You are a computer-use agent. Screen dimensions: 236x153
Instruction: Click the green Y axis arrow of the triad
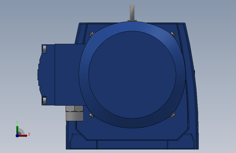[x=17, y=130]
